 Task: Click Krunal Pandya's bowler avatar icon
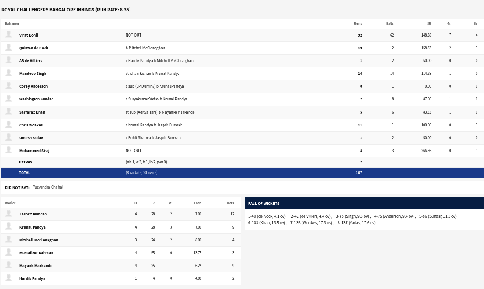click(9, 227)
